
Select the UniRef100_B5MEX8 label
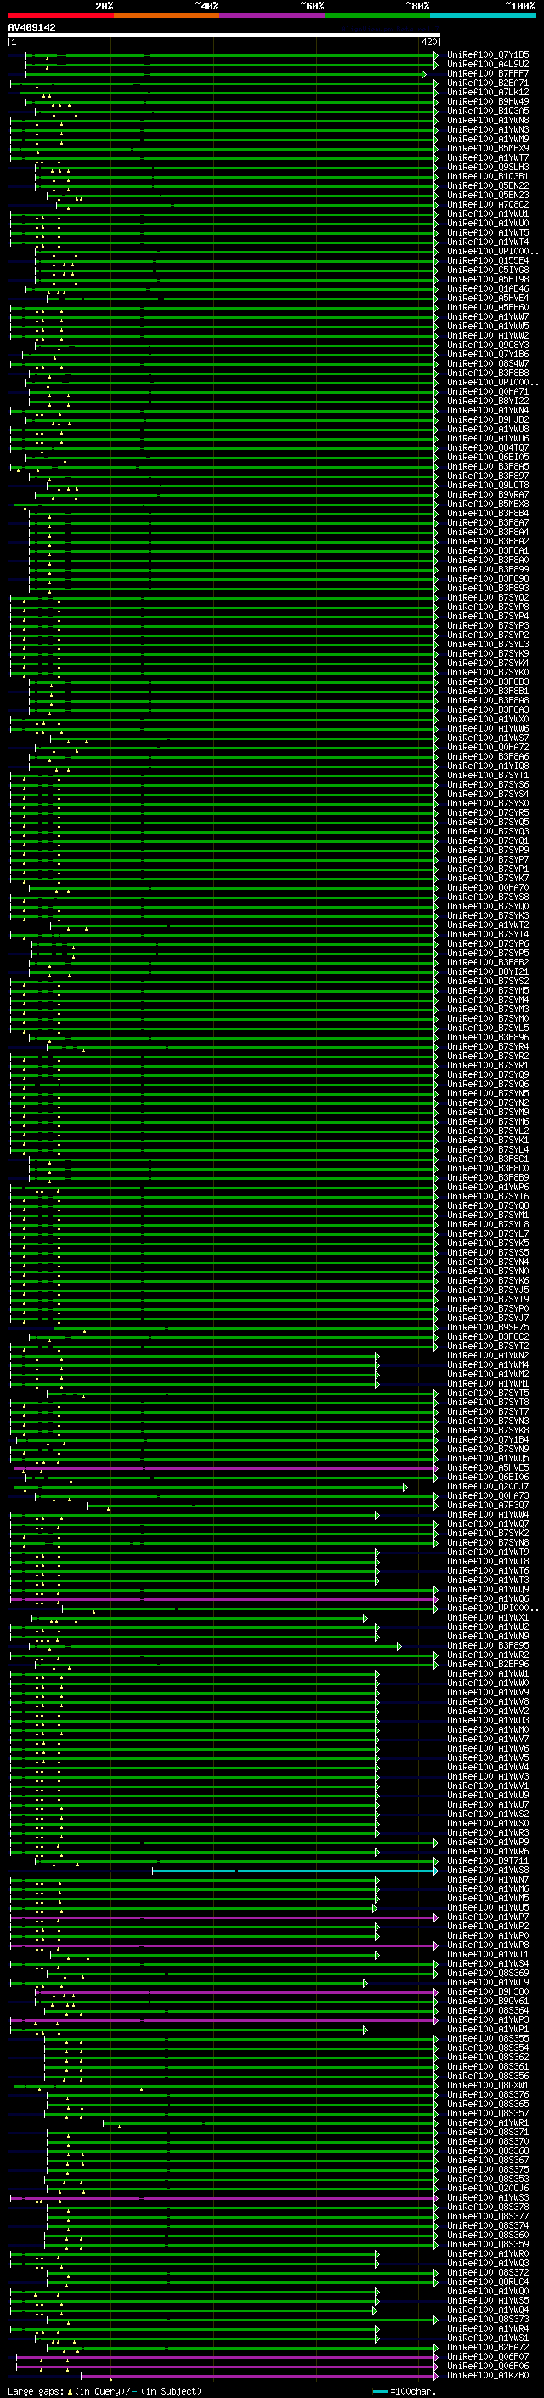[488, 504]
